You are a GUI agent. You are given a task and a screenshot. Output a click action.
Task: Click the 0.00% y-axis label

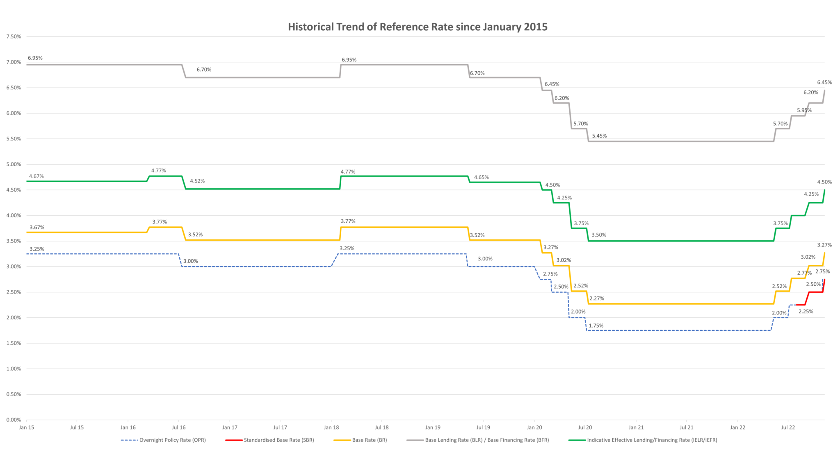coord(14,420)
